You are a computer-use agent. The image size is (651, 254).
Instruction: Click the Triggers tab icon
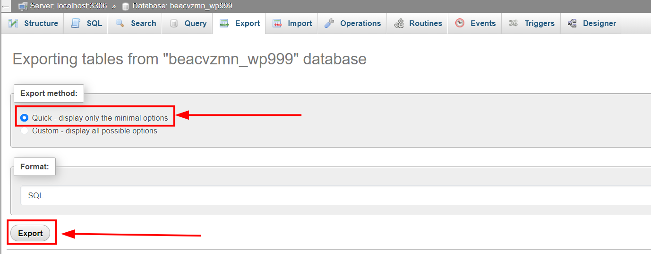(x=514, y=23)
